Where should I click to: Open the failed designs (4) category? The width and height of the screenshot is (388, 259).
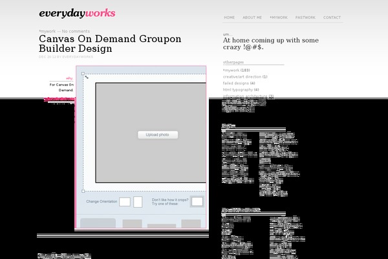[x=239, y=84]
